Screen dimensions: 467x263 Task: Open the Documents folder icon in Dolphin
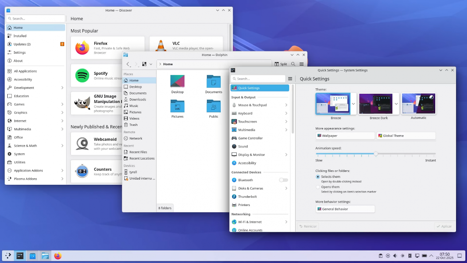tap(213, 81)
